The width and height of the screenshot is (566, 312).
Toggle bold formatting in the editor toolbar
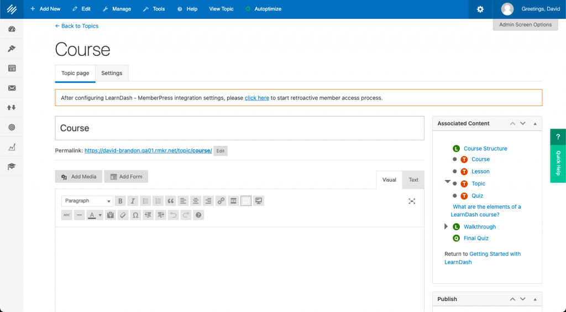[x=119, y=201]
